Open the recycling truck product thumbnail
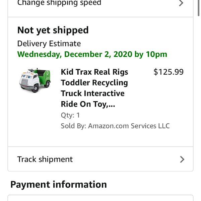The height and width of the screenshot is (201, 201). 35,80
